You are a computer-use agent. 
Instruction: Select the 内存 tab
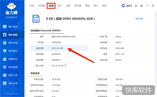[x=51, y=6]
